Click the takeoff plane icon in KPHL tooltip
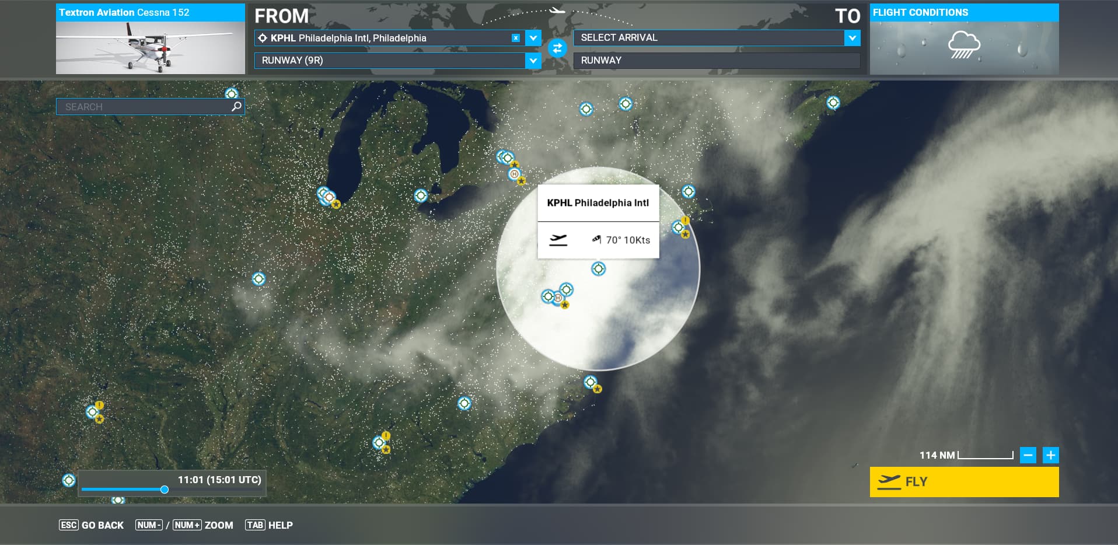 coord(558,240)
